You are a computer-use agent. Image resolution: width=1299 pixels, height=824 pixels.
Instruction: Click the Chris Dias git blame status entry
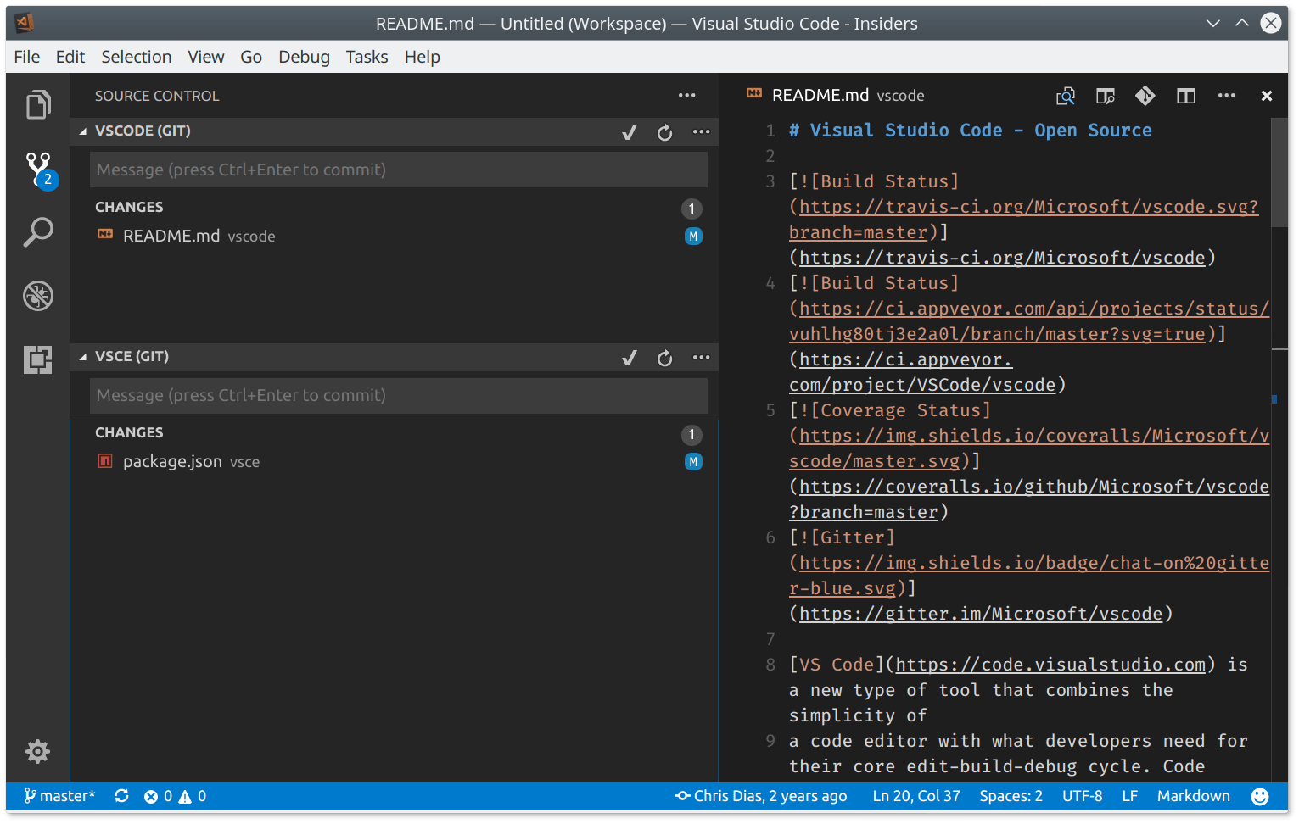click(761, 796)
